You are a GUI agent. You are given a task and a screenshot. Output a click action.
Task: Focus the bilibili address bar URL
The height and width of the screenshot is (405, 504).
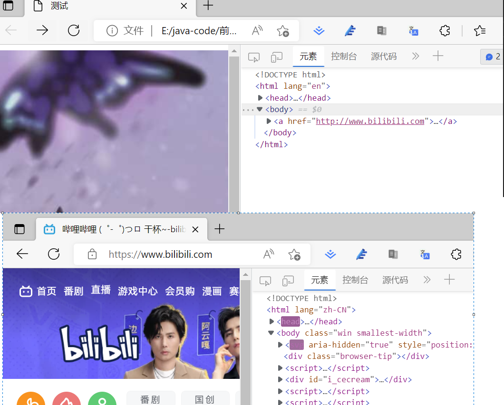pos(160,254)
